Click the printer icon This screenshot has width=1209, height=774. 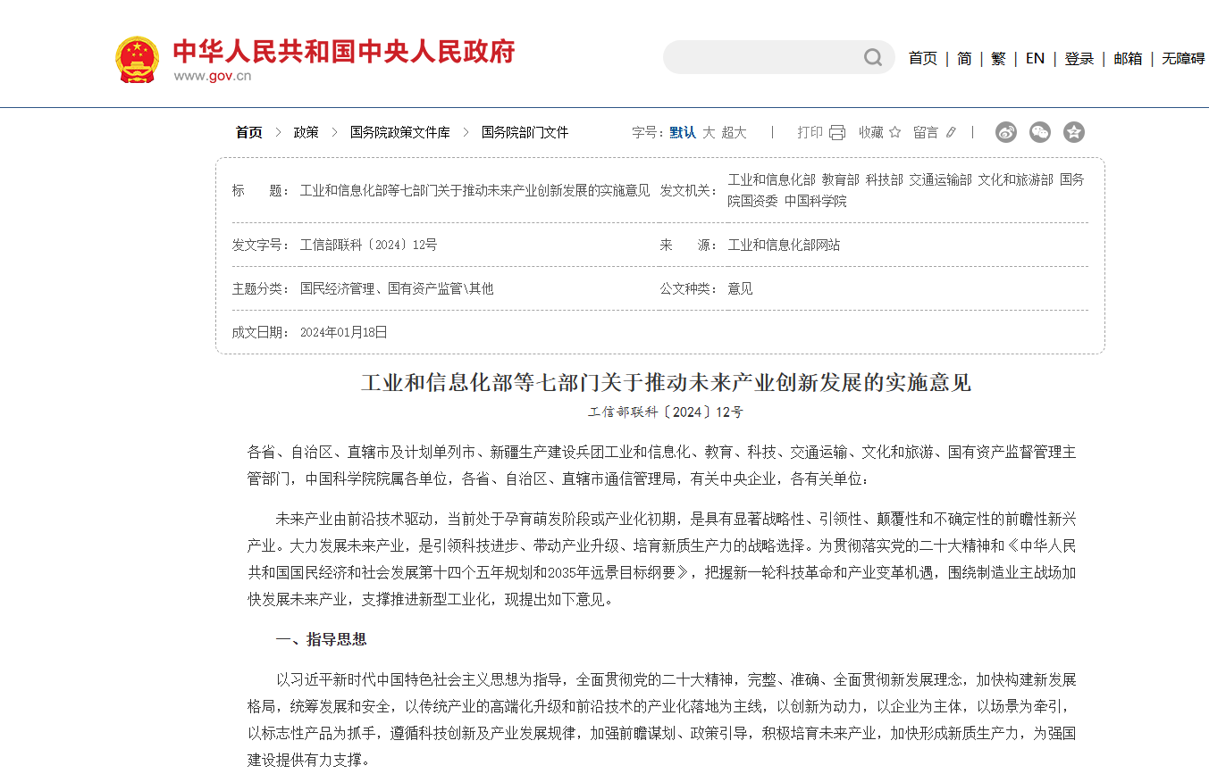(837, 132)
